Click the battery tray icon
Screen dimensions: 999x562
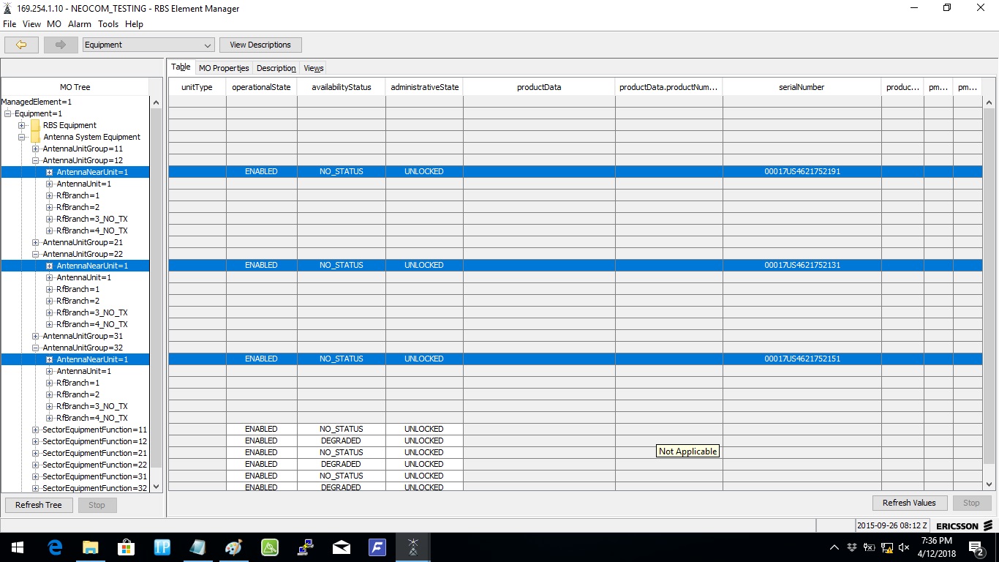pyautogui.click(x=870, y=547)
